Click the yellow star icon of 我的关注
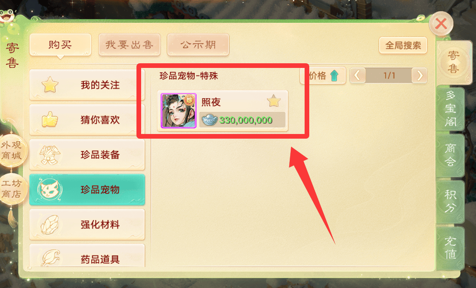Screen dimensions: 476x288 [x=50, y=85]
